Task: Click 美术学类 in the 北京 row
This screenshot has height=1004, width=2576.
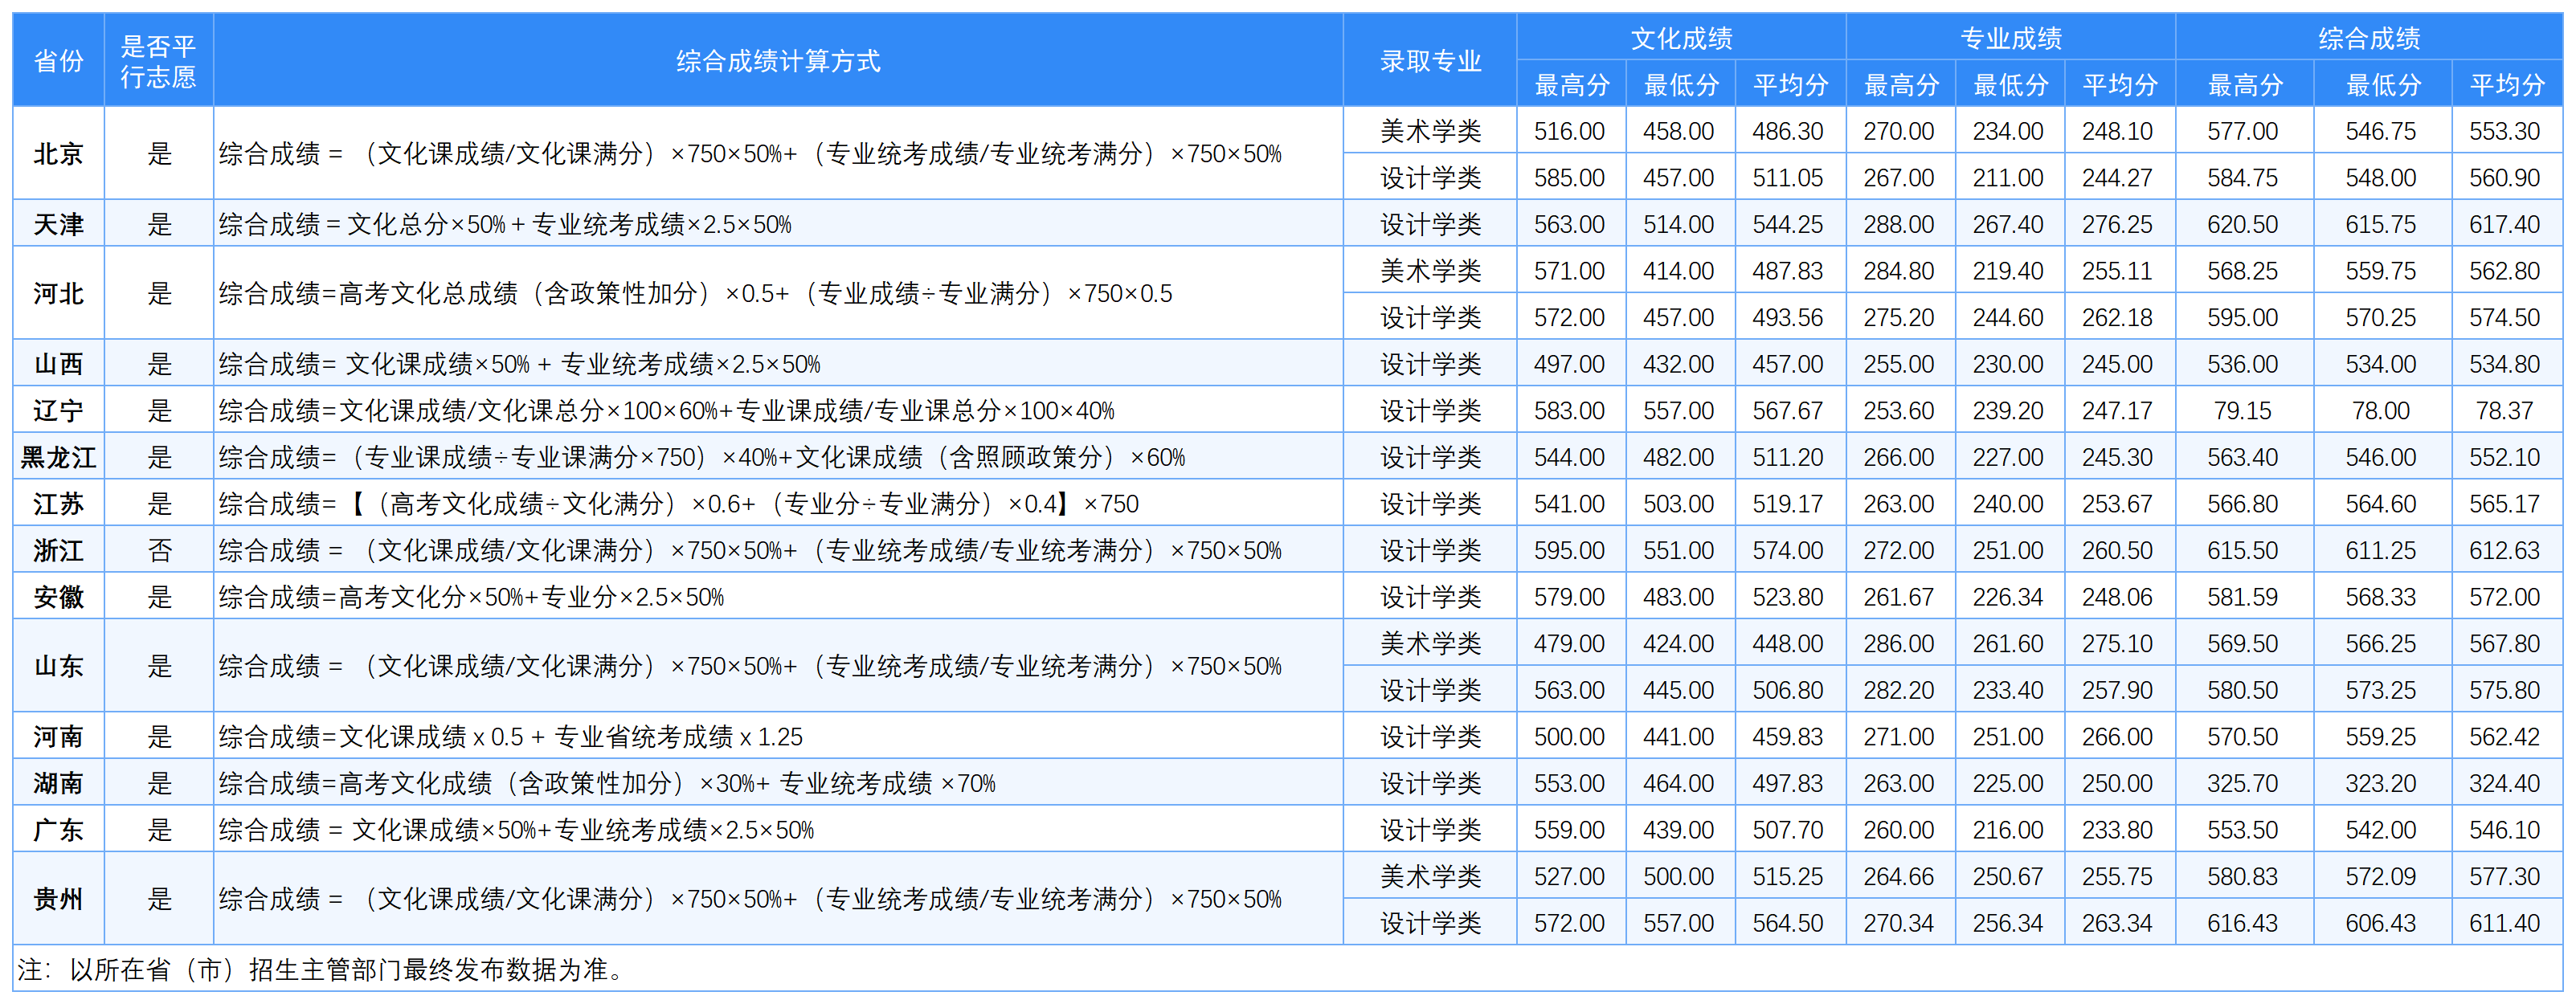Action: [1430, 131]
